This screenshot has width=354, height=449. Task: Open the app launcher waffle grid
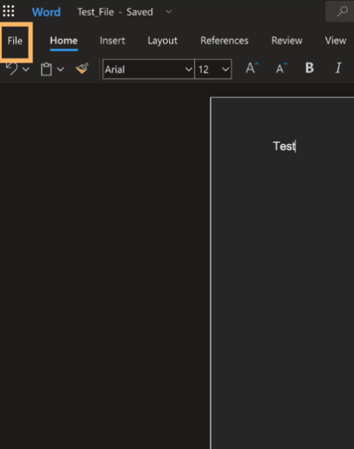(x=9, y=11)
